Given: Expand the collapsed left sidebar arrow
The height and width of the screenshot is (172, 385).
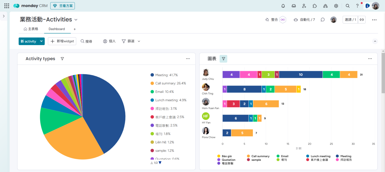Looking at the screenshot, I should (4, 16).
